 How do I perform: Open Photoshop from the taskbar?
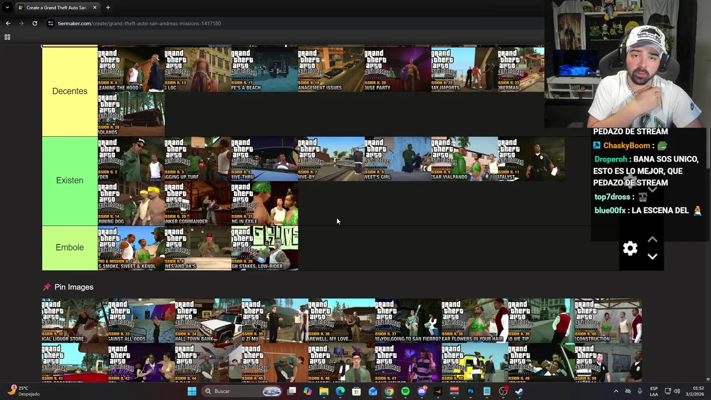[470, 391]
